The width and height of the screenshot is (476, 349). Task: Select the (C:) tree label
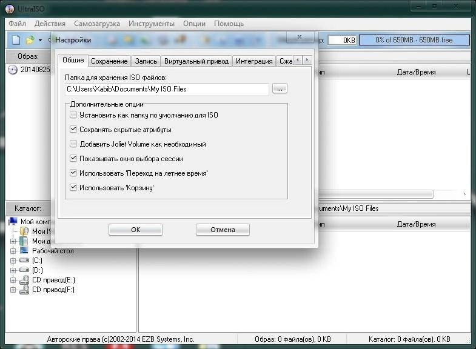37,261
